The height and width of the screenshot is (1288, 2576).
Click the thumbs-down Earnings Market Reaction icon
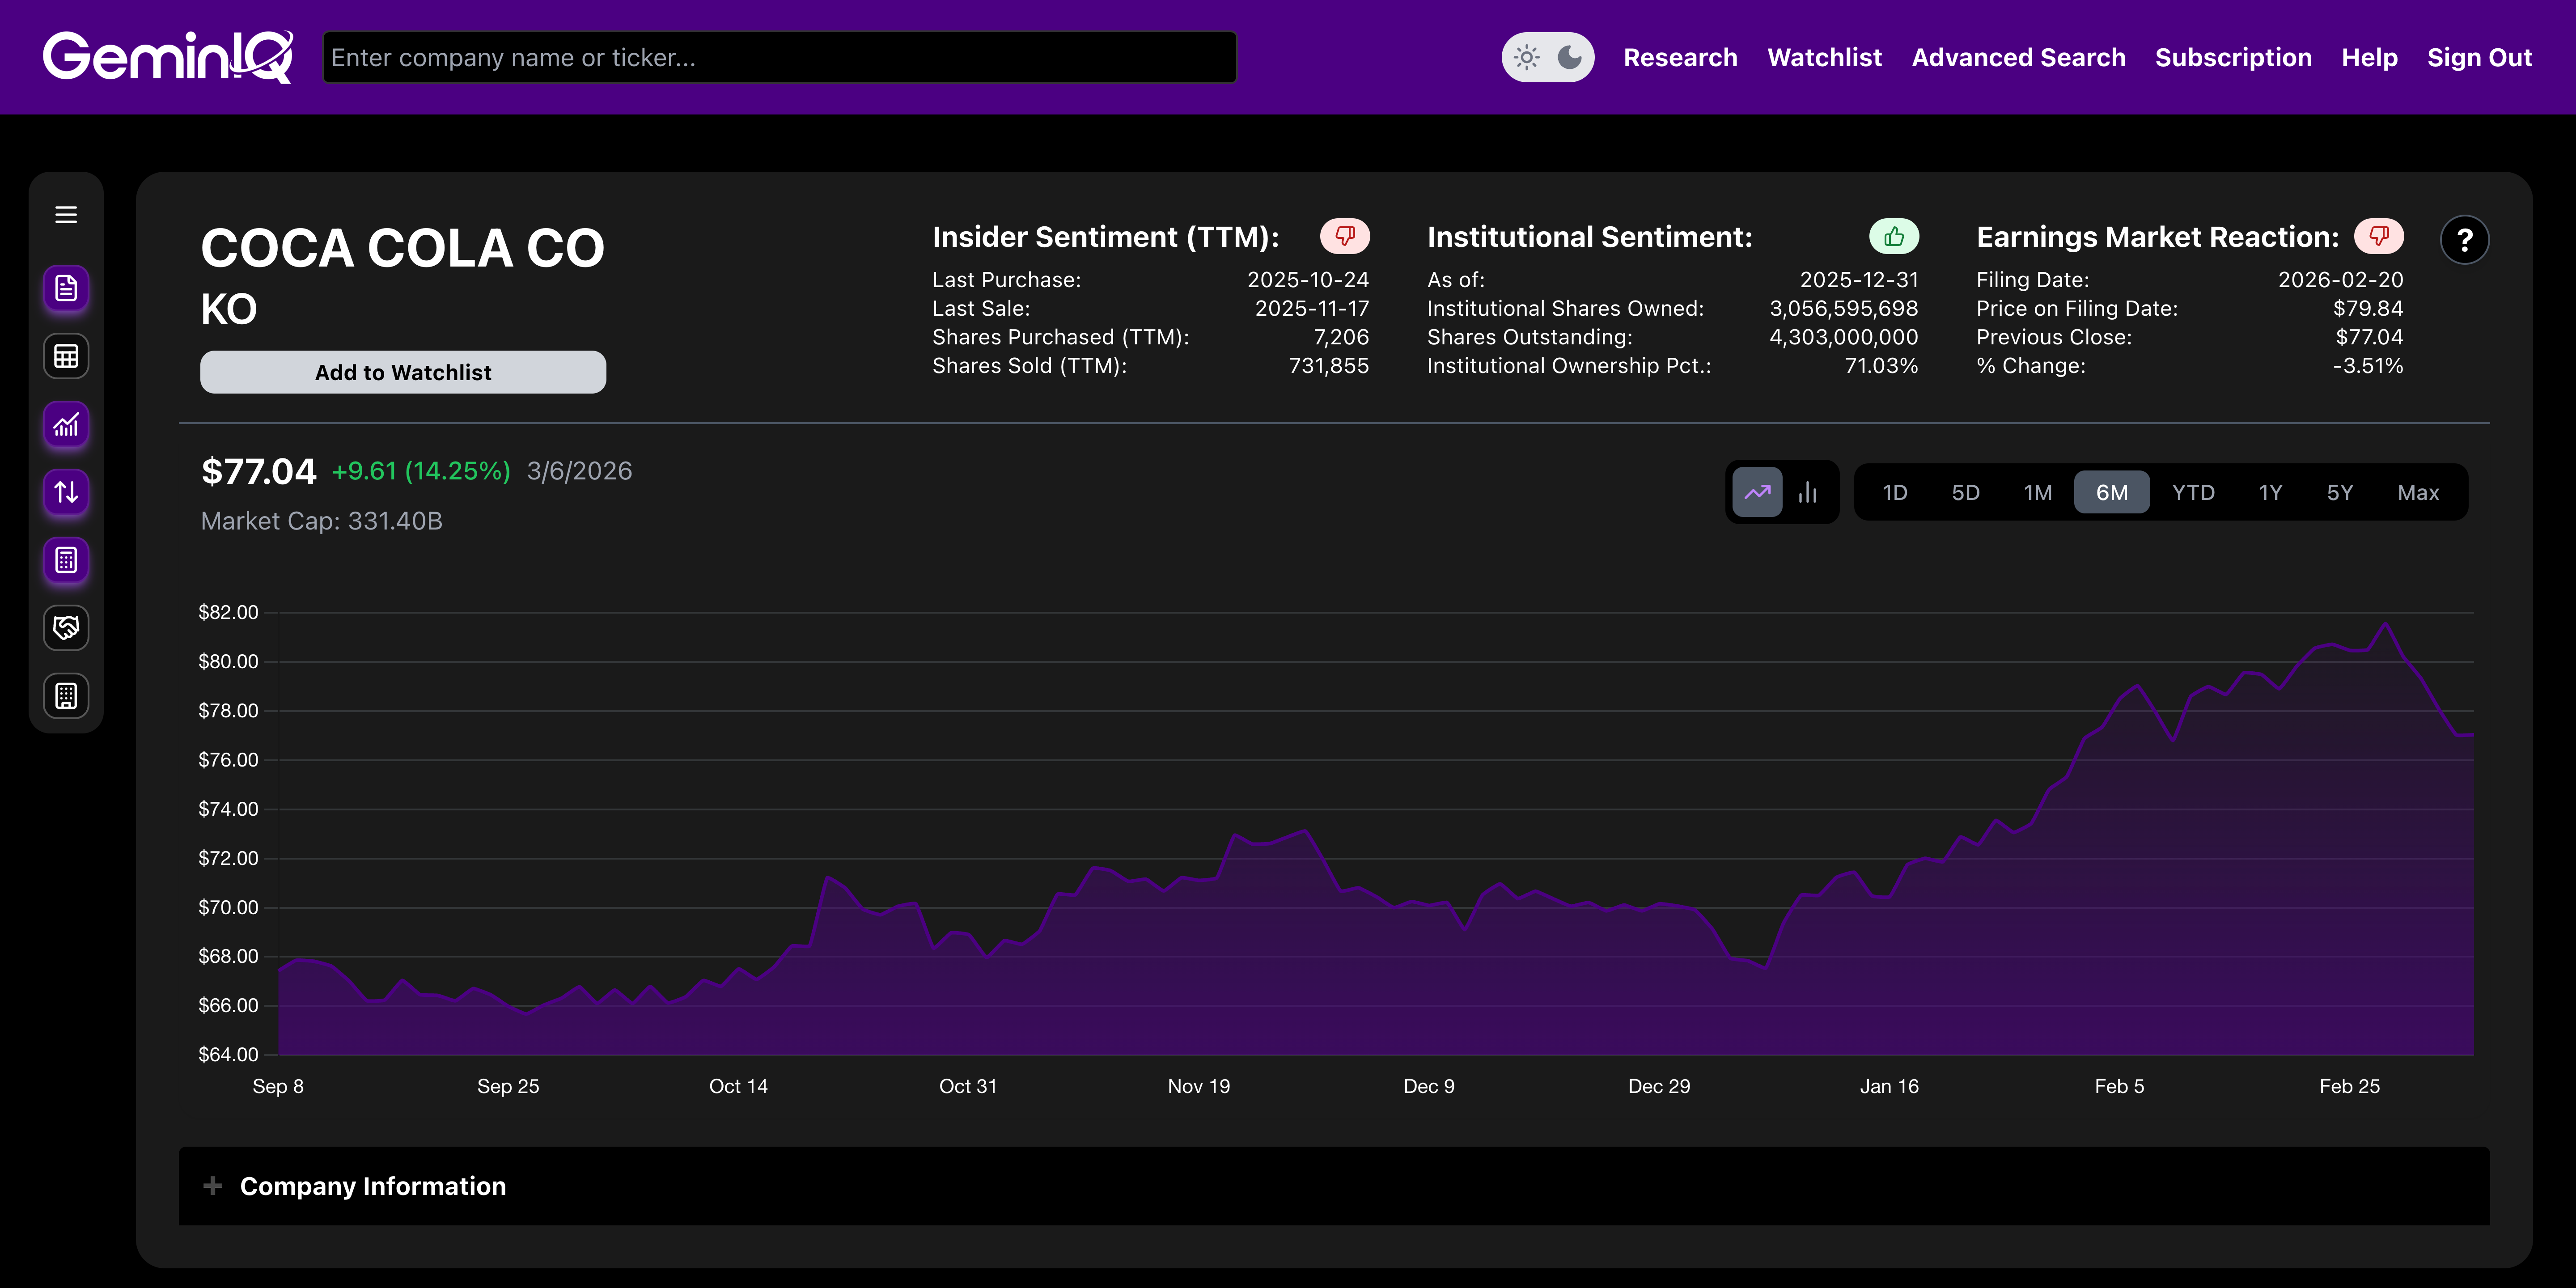tap(2380, 236)
